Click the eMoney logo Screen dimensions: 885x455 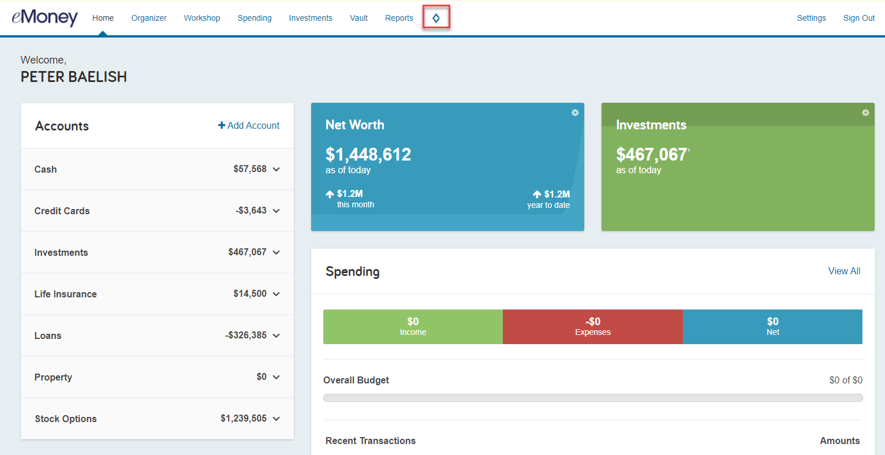(44, 17)
